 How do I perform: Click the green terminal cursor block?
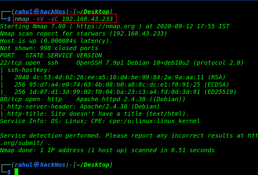[x=16, y=172]
